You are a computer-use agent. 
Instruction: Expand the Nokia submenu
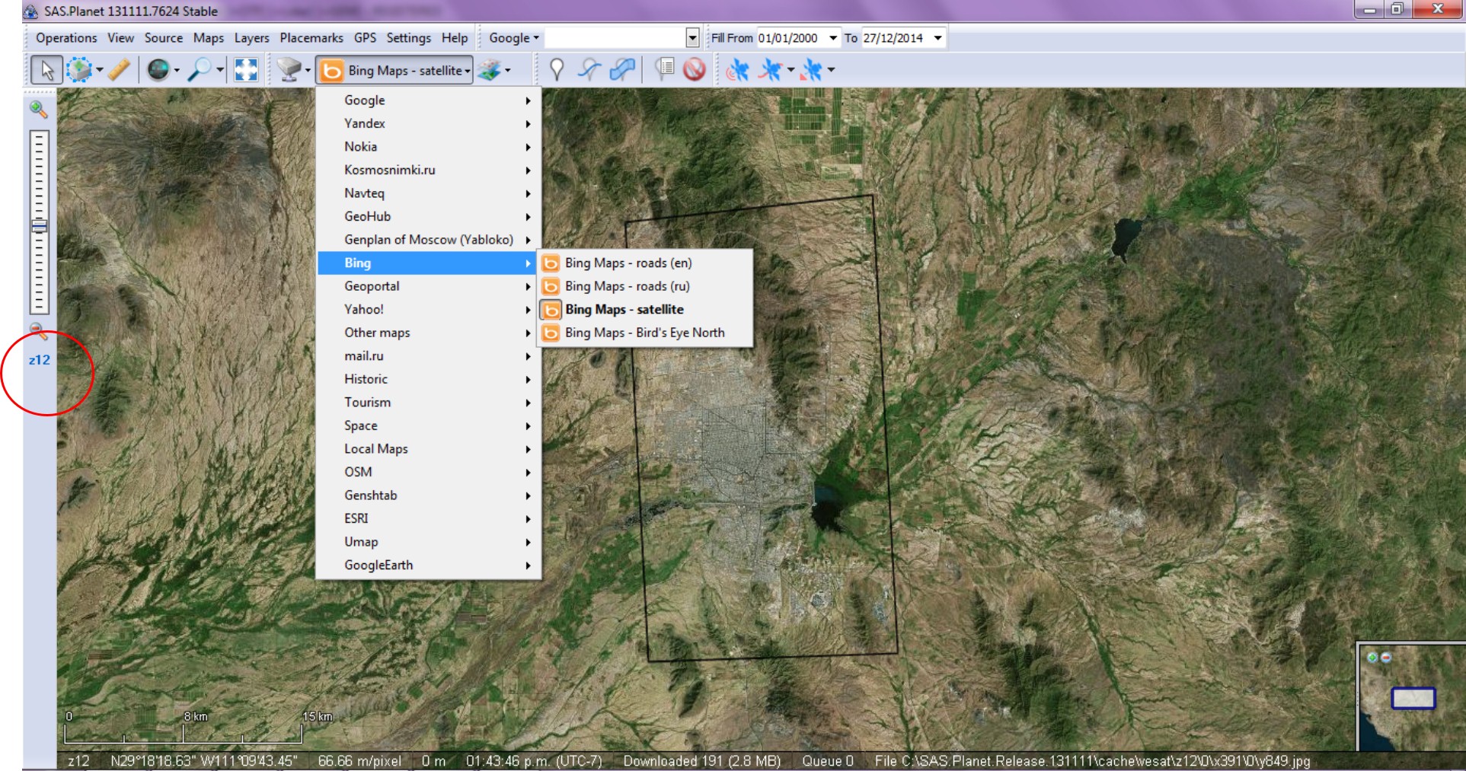point(429,147)
